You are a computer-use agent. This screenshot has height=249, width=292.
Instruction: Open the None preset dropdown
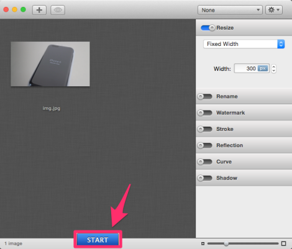[x=230, y=10]
